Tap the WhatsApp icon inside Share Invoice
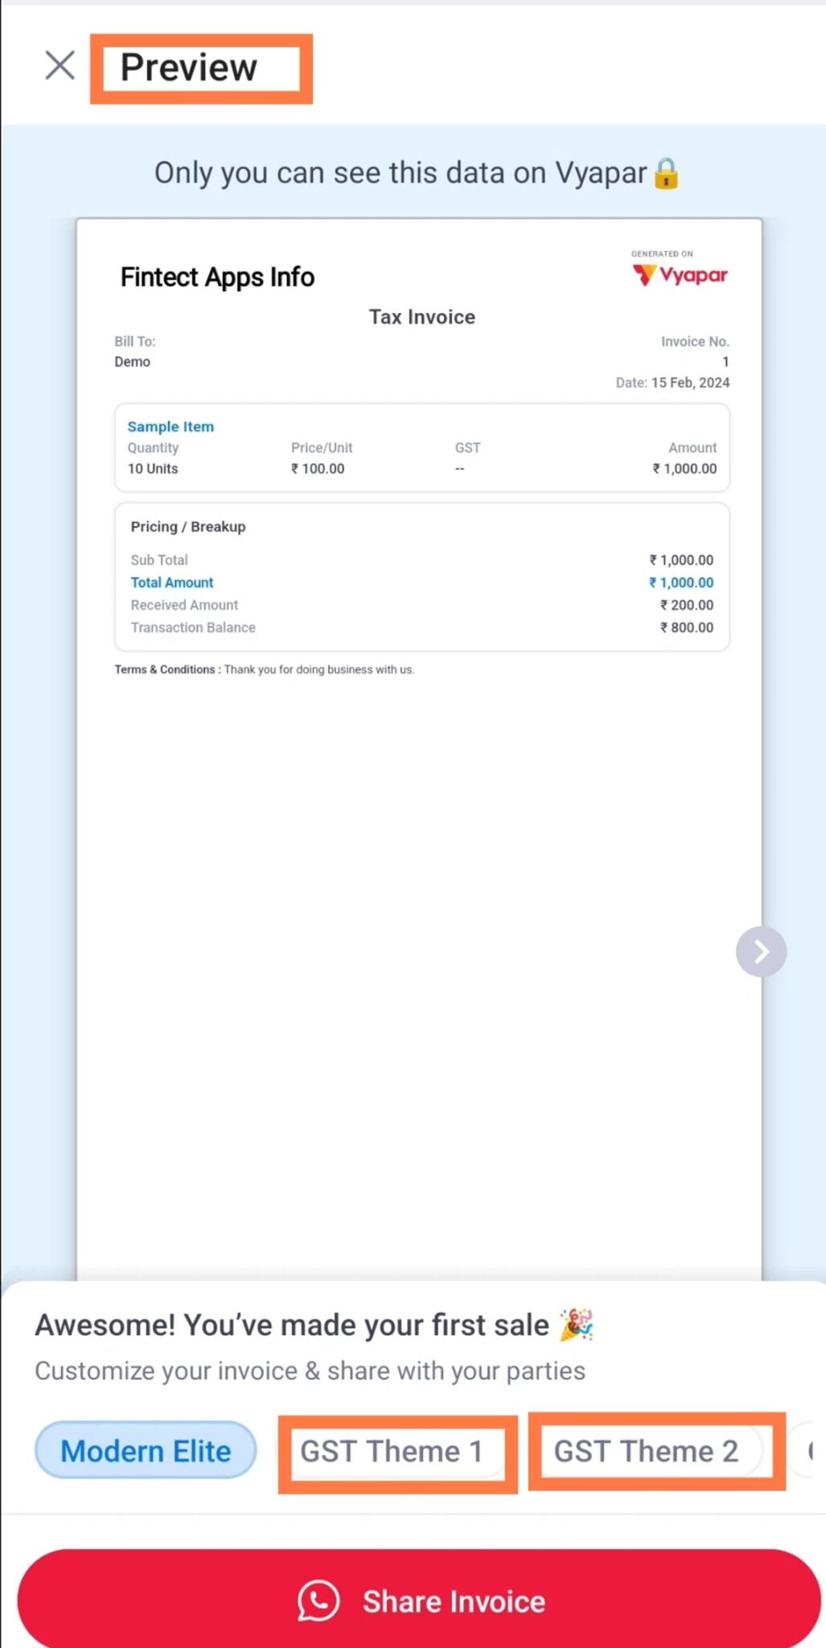 tap(317, 1601)
